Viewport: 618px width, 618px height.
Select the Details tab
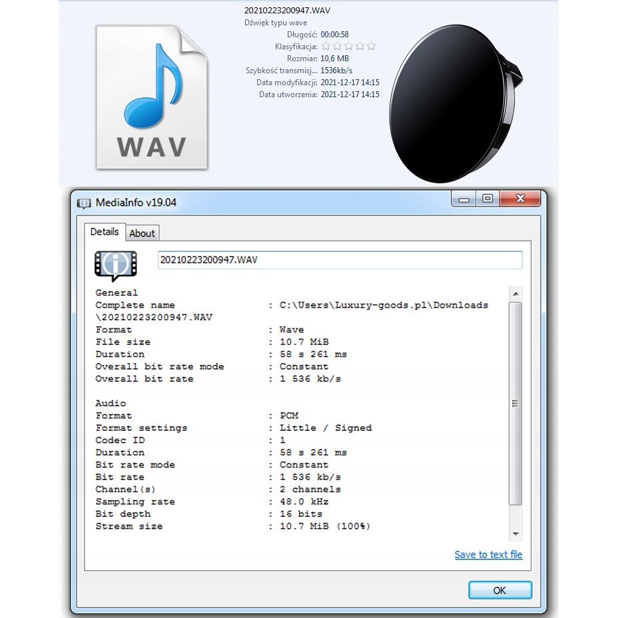(105, 232)
